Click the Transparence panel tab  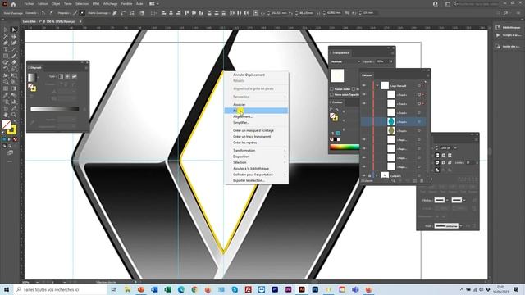point(341,52)
